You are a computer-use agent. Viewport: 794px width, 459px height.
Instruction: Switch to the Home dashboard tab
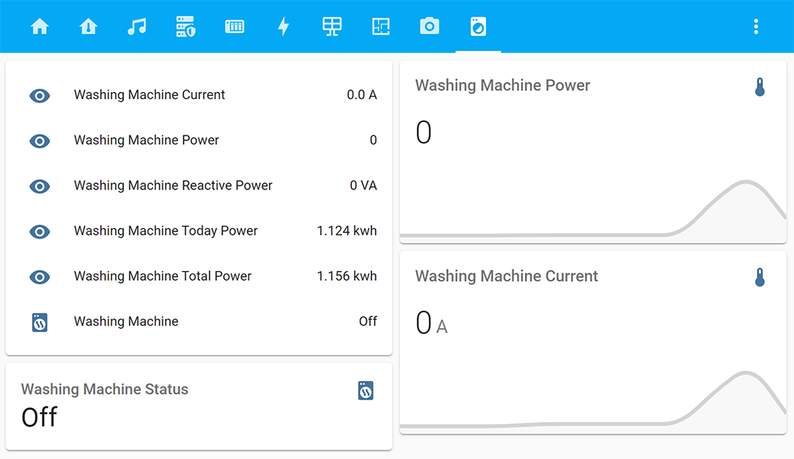tap(40, 25)
